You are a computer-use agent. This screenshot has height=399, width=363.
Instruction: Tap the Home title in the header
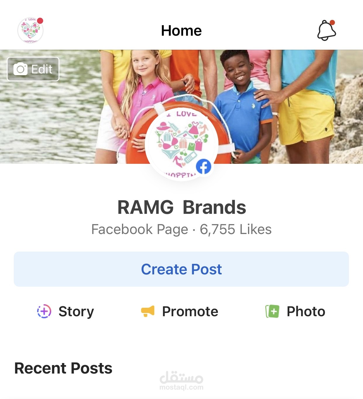(181, 30)
